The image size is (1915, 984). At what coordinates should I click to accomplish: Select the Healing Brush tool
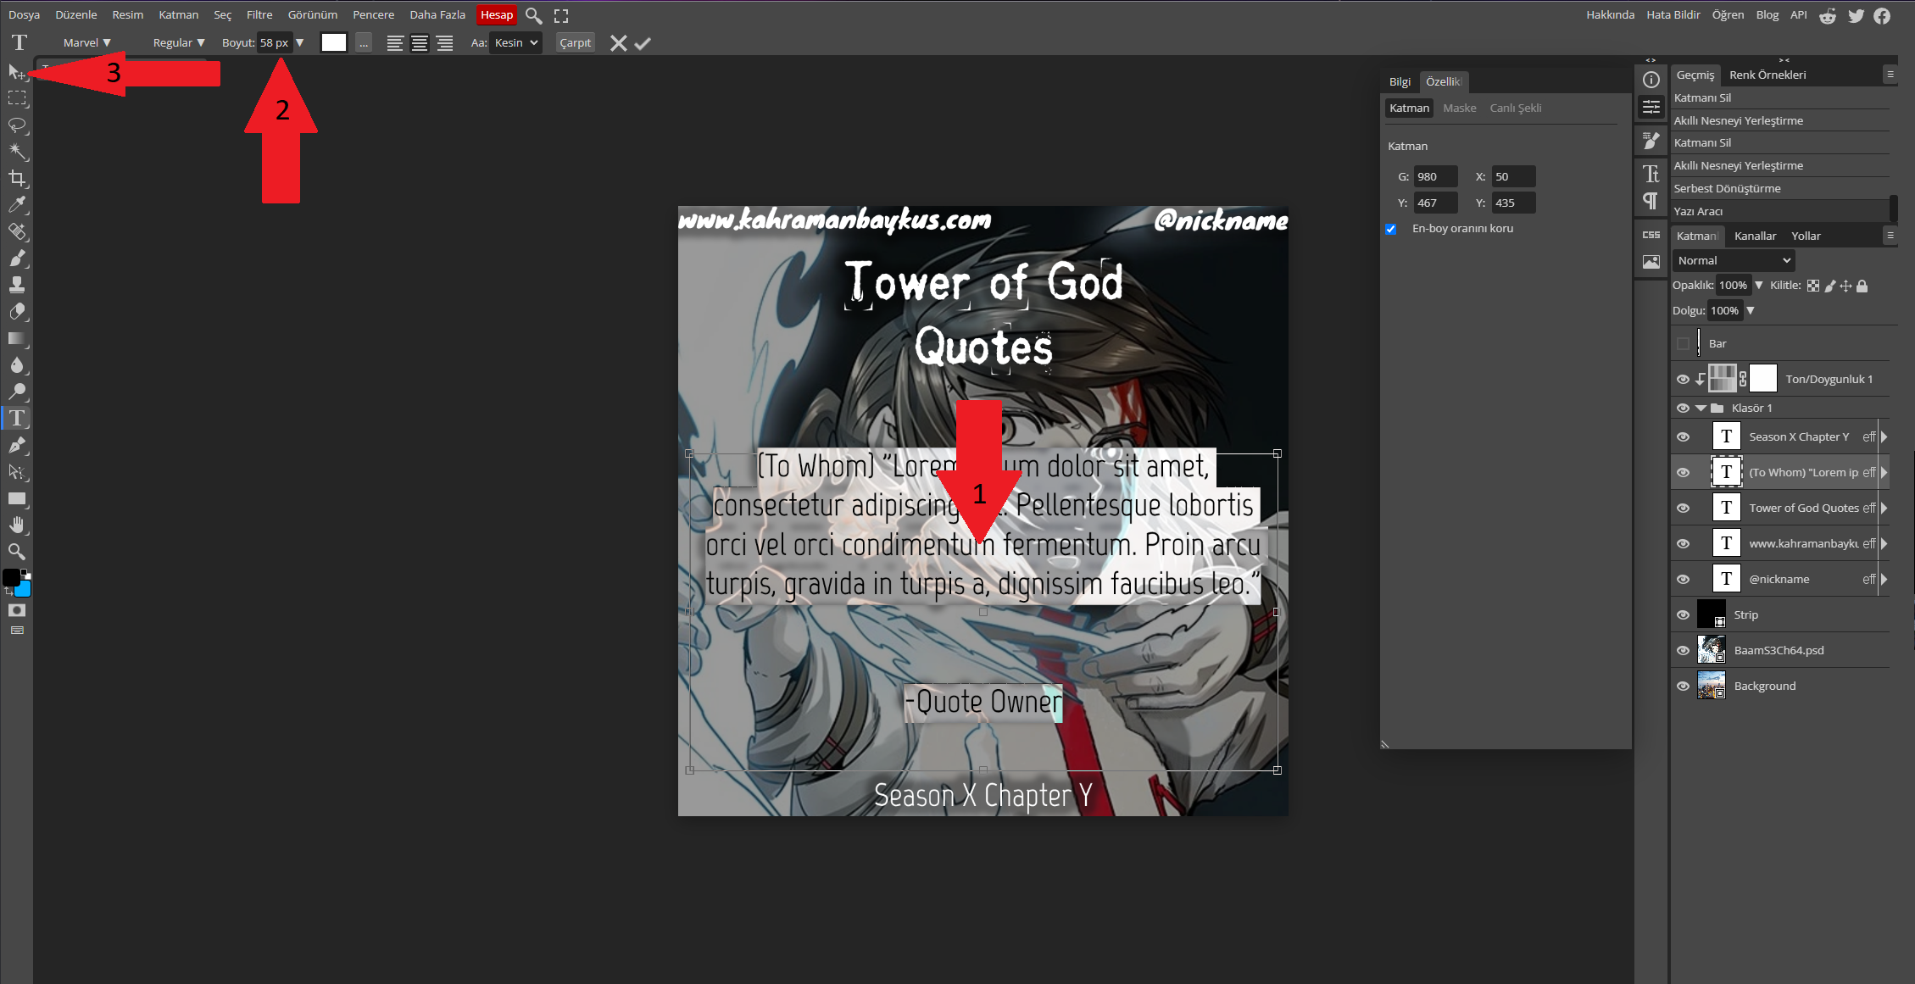(x=17, y=231)
